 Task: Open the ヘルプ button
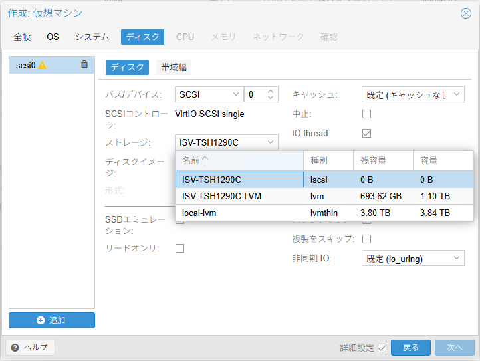(31, 348)
